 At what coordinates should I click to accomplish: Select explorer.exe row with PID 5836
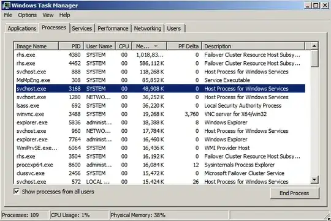click(161, 122)
